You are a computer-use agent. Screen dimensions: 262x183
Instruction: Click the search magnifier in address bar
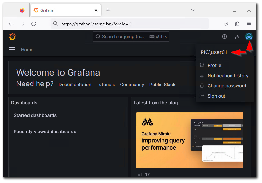coord(56,24)
